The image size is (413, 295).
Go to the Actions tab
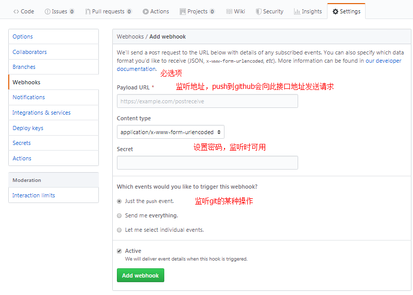coord(156,12)
